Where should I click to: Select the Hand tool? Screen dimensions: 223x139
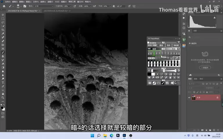pyautogui.click(x=3, y=94)
